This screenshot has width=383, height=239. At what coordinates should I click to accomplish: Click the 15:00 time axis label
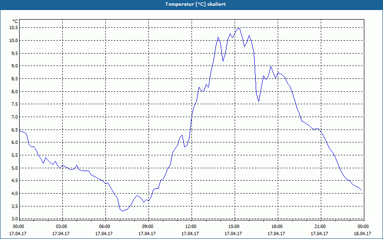(x=235, y=227)
